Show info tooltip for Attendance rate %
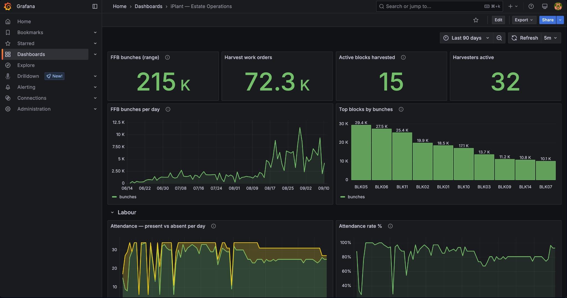This screenshot has height=298, width=567. coord(390,226)
